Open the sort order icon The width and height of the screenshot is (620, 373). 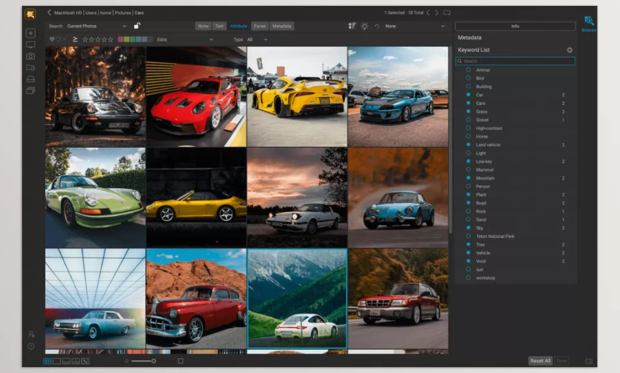tap(351, 26)
